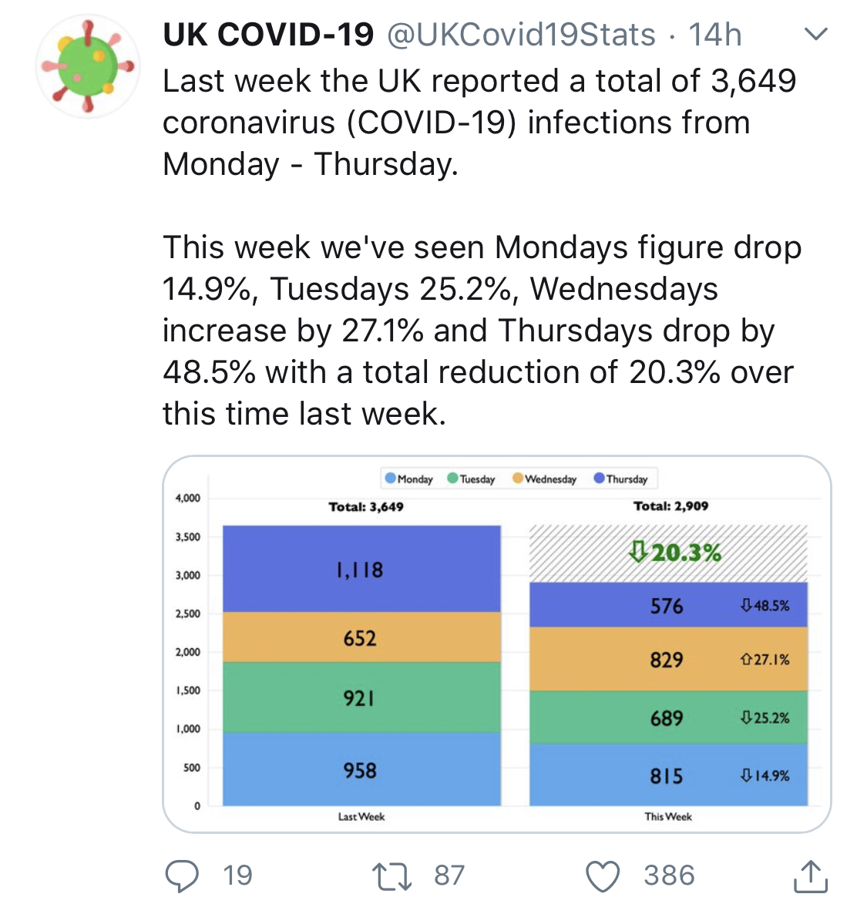The height and width of the screenshot is (914, 867).
Task: Tap the reply speech bubble icon
Action: [182, 875]
